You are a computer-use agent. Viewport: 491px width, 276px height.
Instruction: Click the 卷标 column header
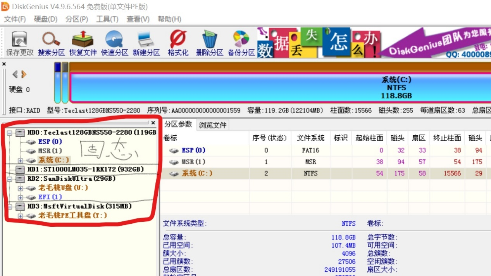pos(205,138)
